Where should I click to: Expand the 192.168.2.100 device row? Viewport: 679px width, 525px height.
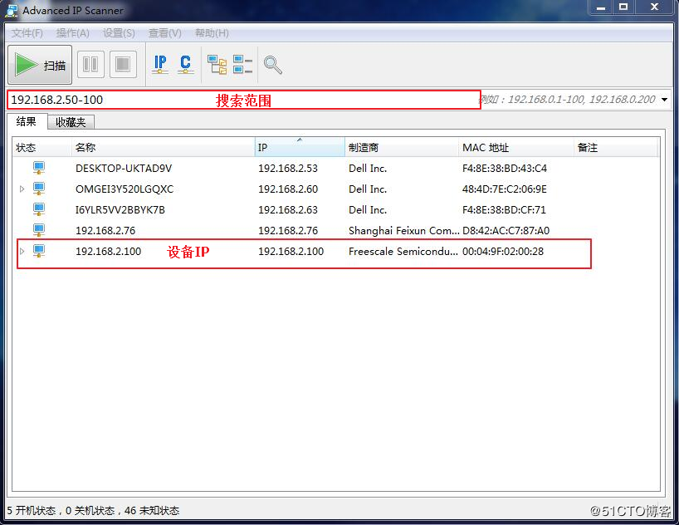coord(22,251)
